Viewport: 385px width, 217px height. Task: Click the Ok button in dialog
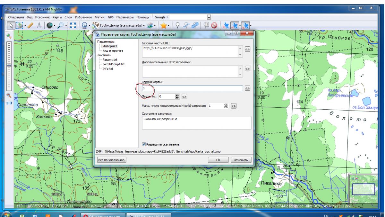[218, 160]
